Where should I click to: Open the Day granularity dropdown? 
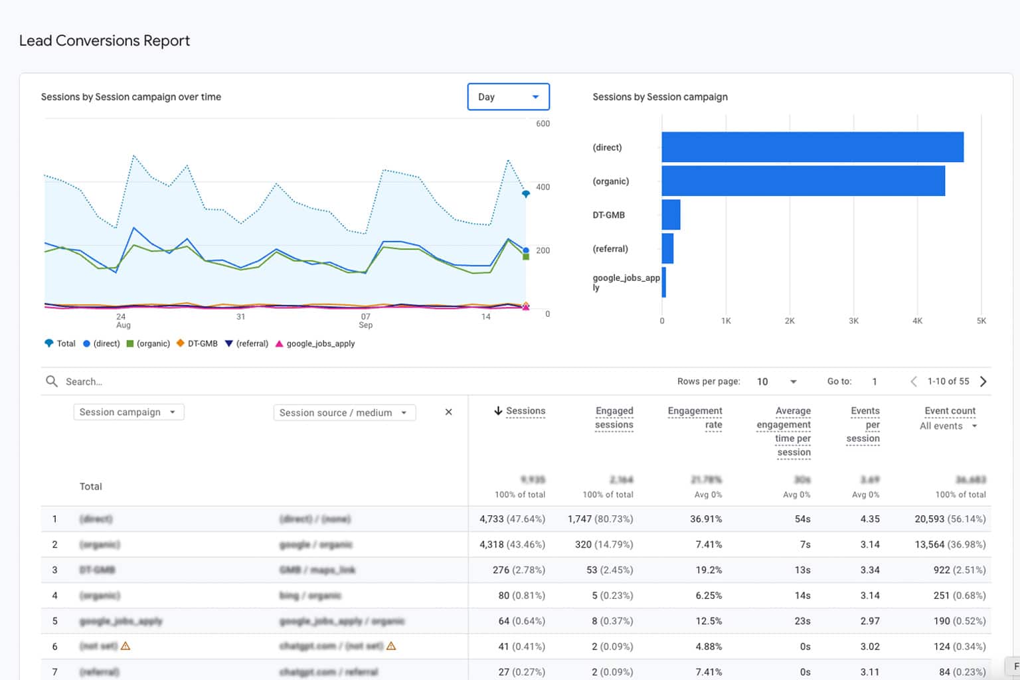coord(508,97)
